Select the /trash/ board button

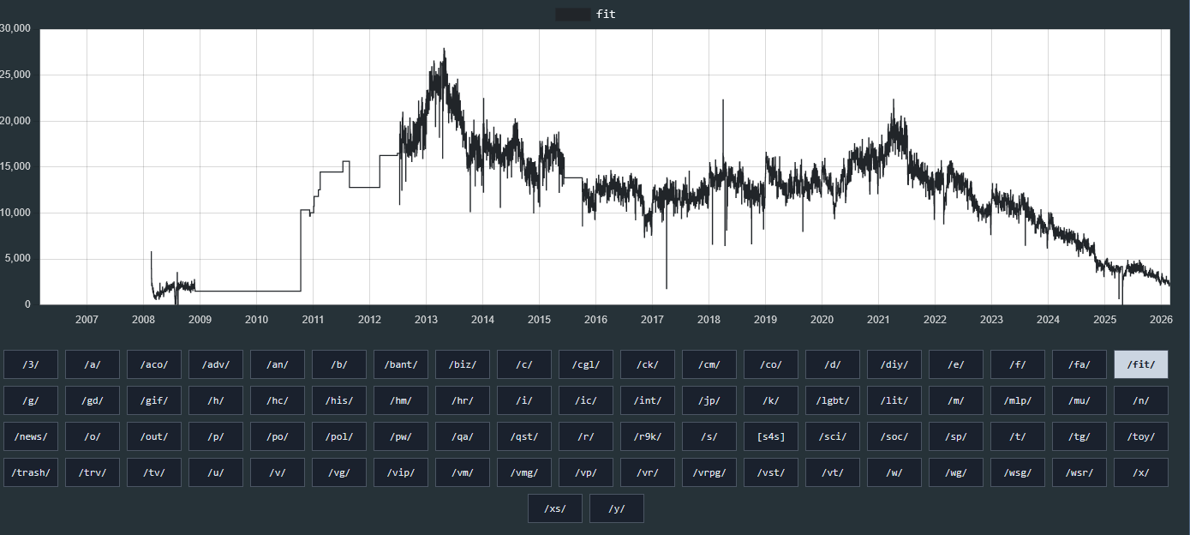(31, 472)
